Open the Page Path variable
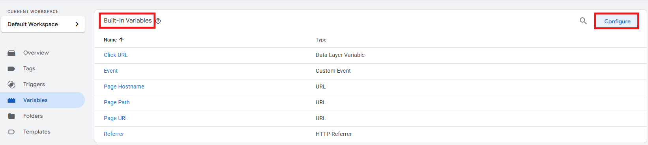 point(117,102)
